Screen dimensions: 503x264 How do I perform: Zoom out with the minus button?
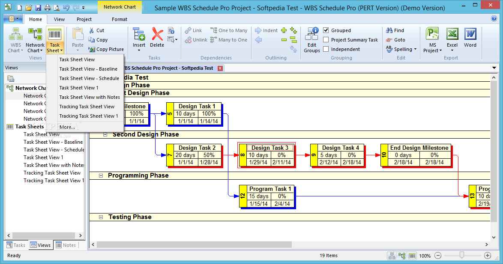pos(438,256)
